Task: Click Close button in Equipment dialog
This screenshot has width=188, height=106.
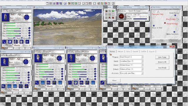Action: pyautogui.click(x=114, y=80)
